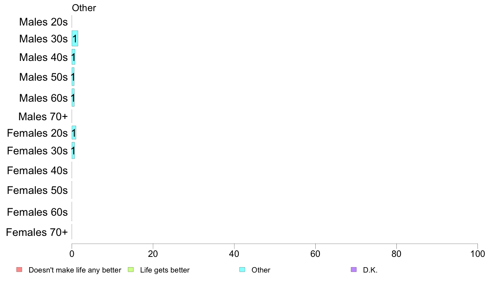Click the purple 'D.K.' legend swatch
This screenshot has height=303, width=489.
354,270
